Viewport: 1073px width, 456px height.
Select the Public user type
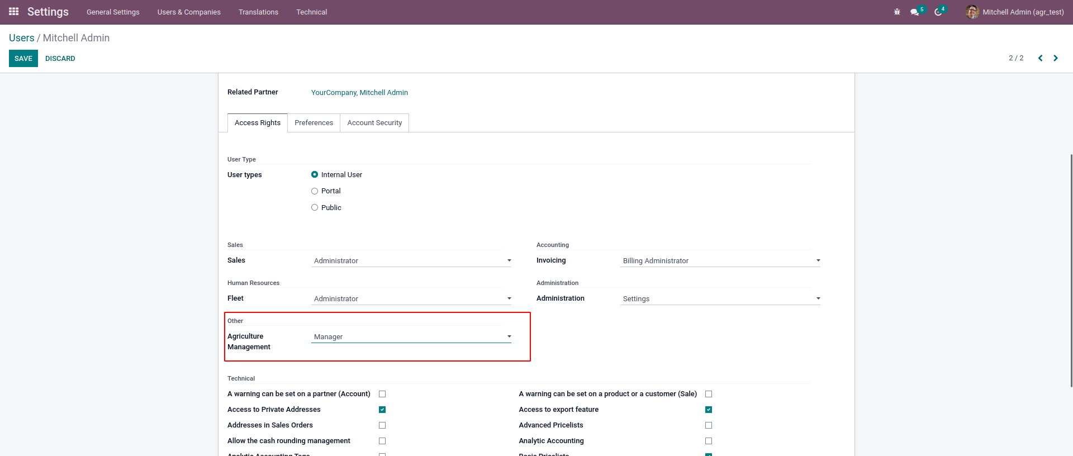(x=315, y=208)
